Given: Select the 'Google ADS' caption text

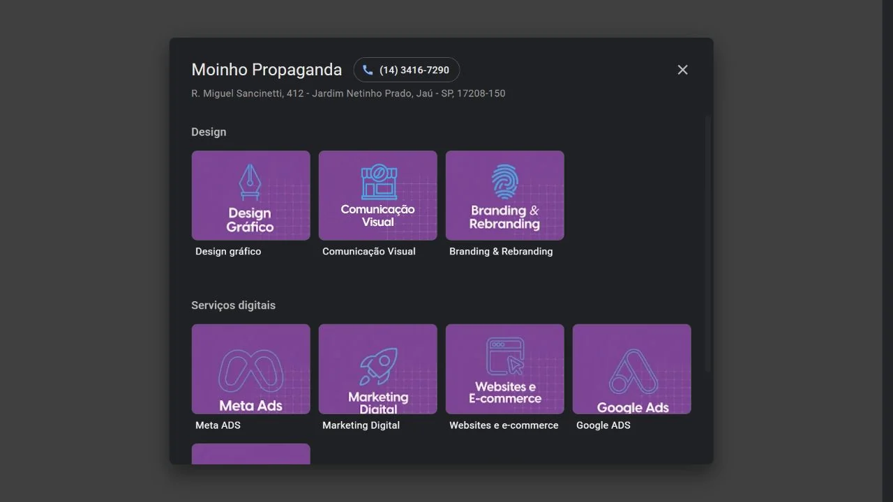Looking at the screenshot, I should tap(603, 425).
